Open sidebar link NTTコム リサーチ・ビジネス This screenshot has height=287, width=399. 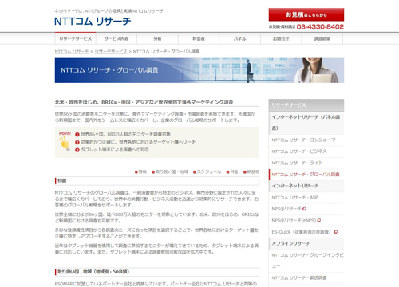[x=299, y=151]
